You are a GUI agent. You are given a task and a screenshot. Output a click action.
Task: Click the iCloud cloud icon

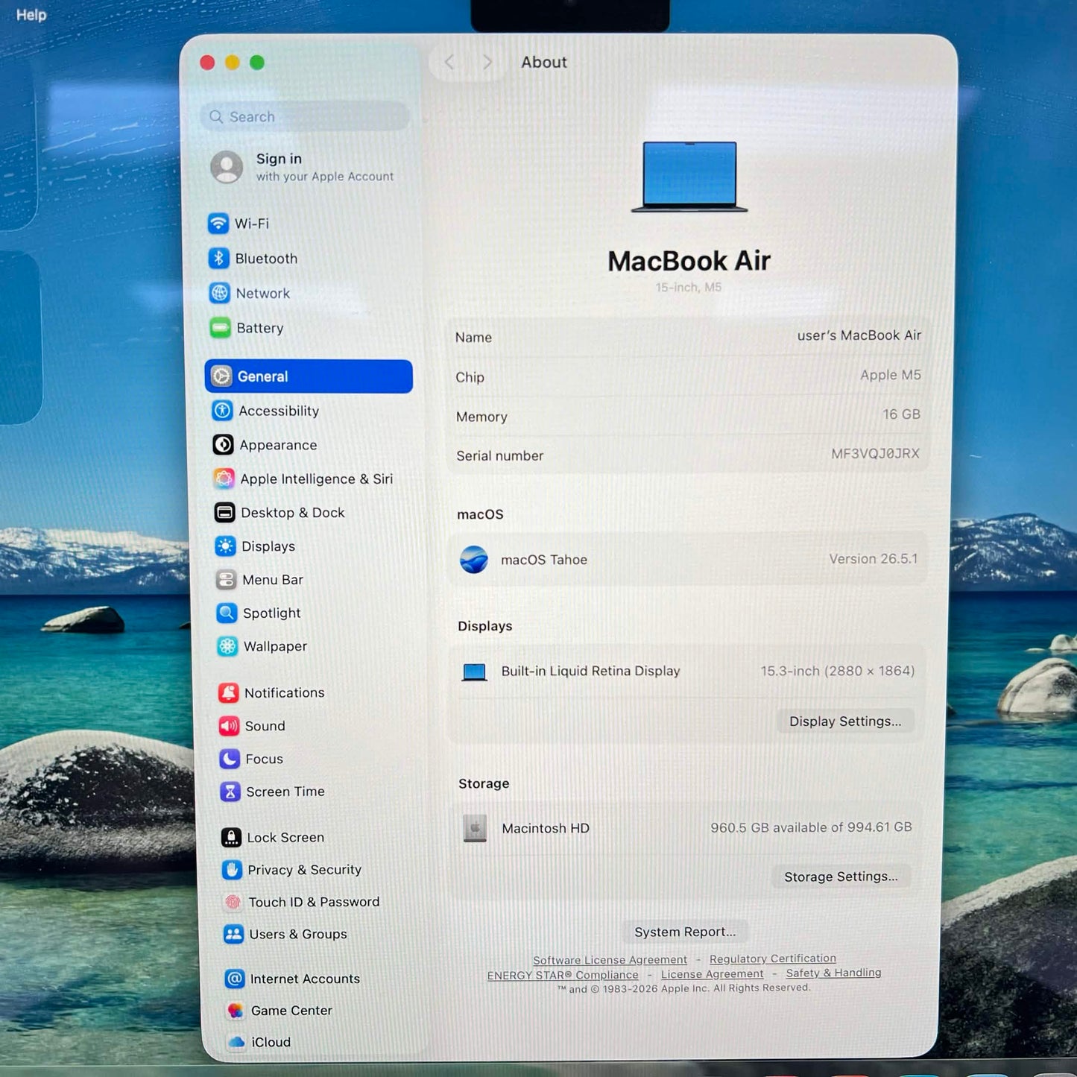tap(236, 1042)
